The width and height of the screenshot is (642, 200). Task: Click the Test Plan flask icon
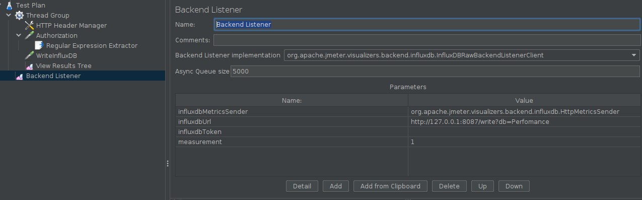coord(10,5)
